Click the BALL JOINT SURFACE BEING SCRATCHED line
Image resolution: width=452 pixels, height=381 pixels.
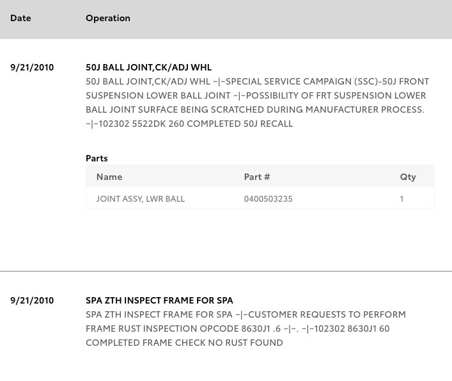click(255, 109)
